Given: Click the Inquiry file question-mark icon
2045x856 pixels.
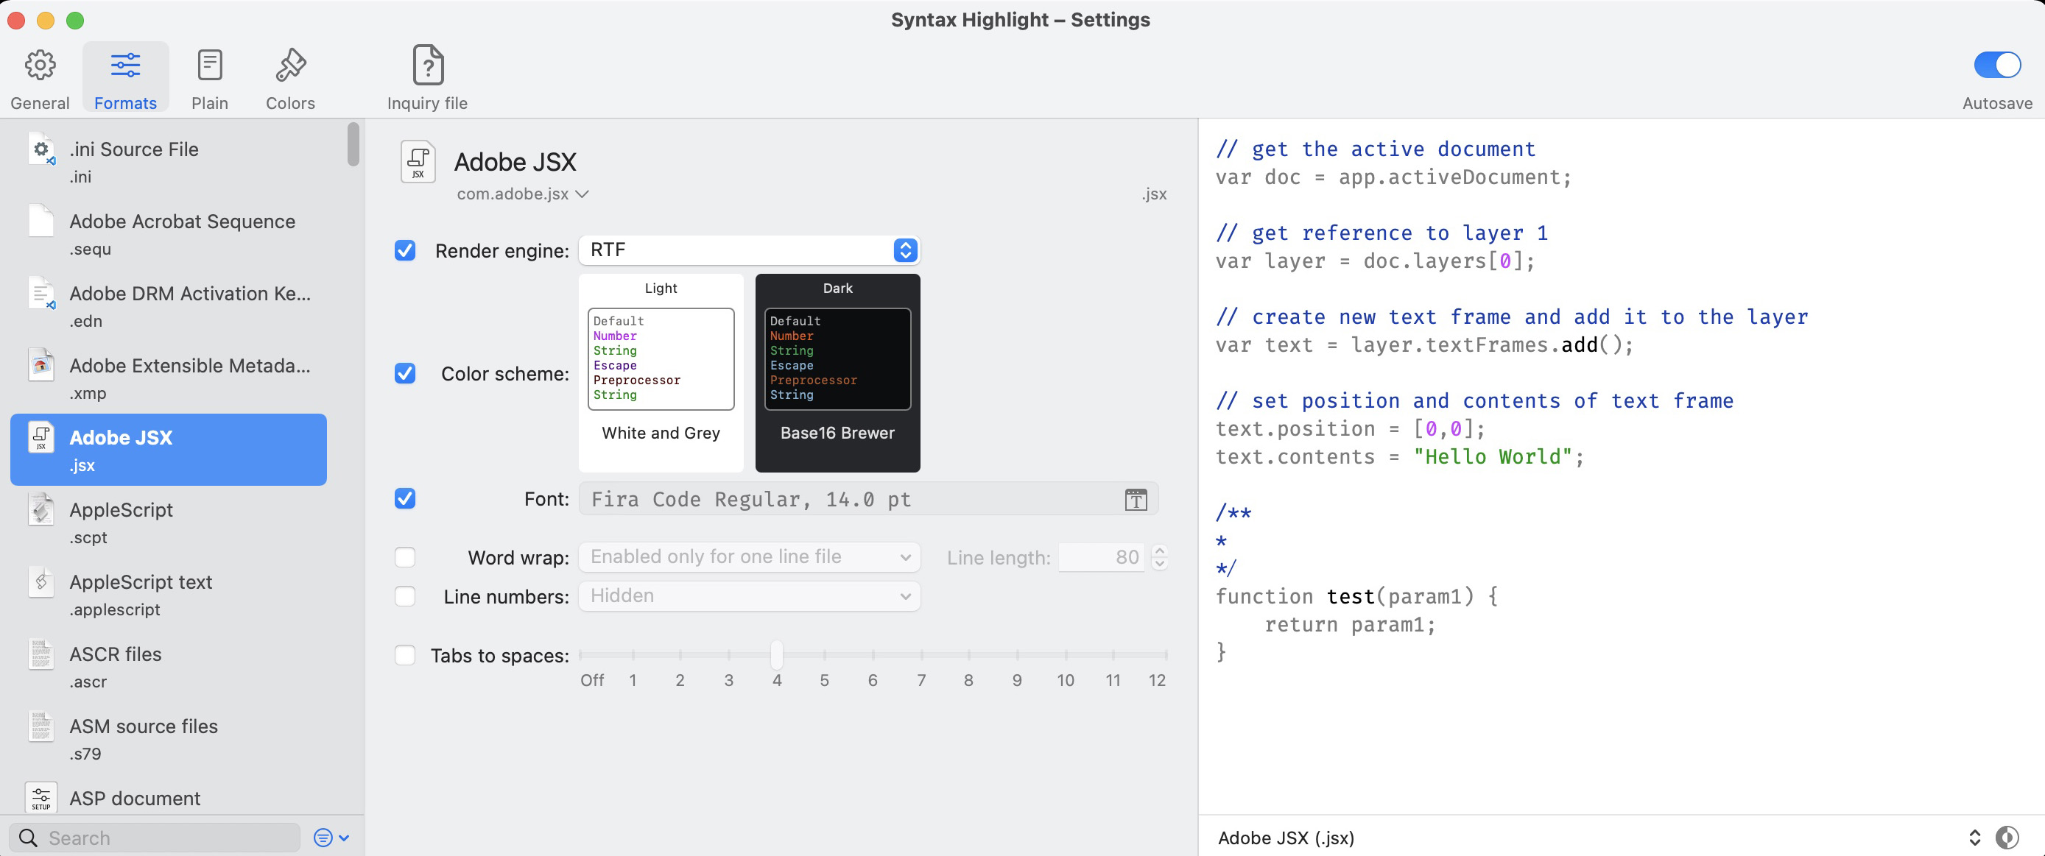Looking at the screenshot, I should [x=428, y=65].
